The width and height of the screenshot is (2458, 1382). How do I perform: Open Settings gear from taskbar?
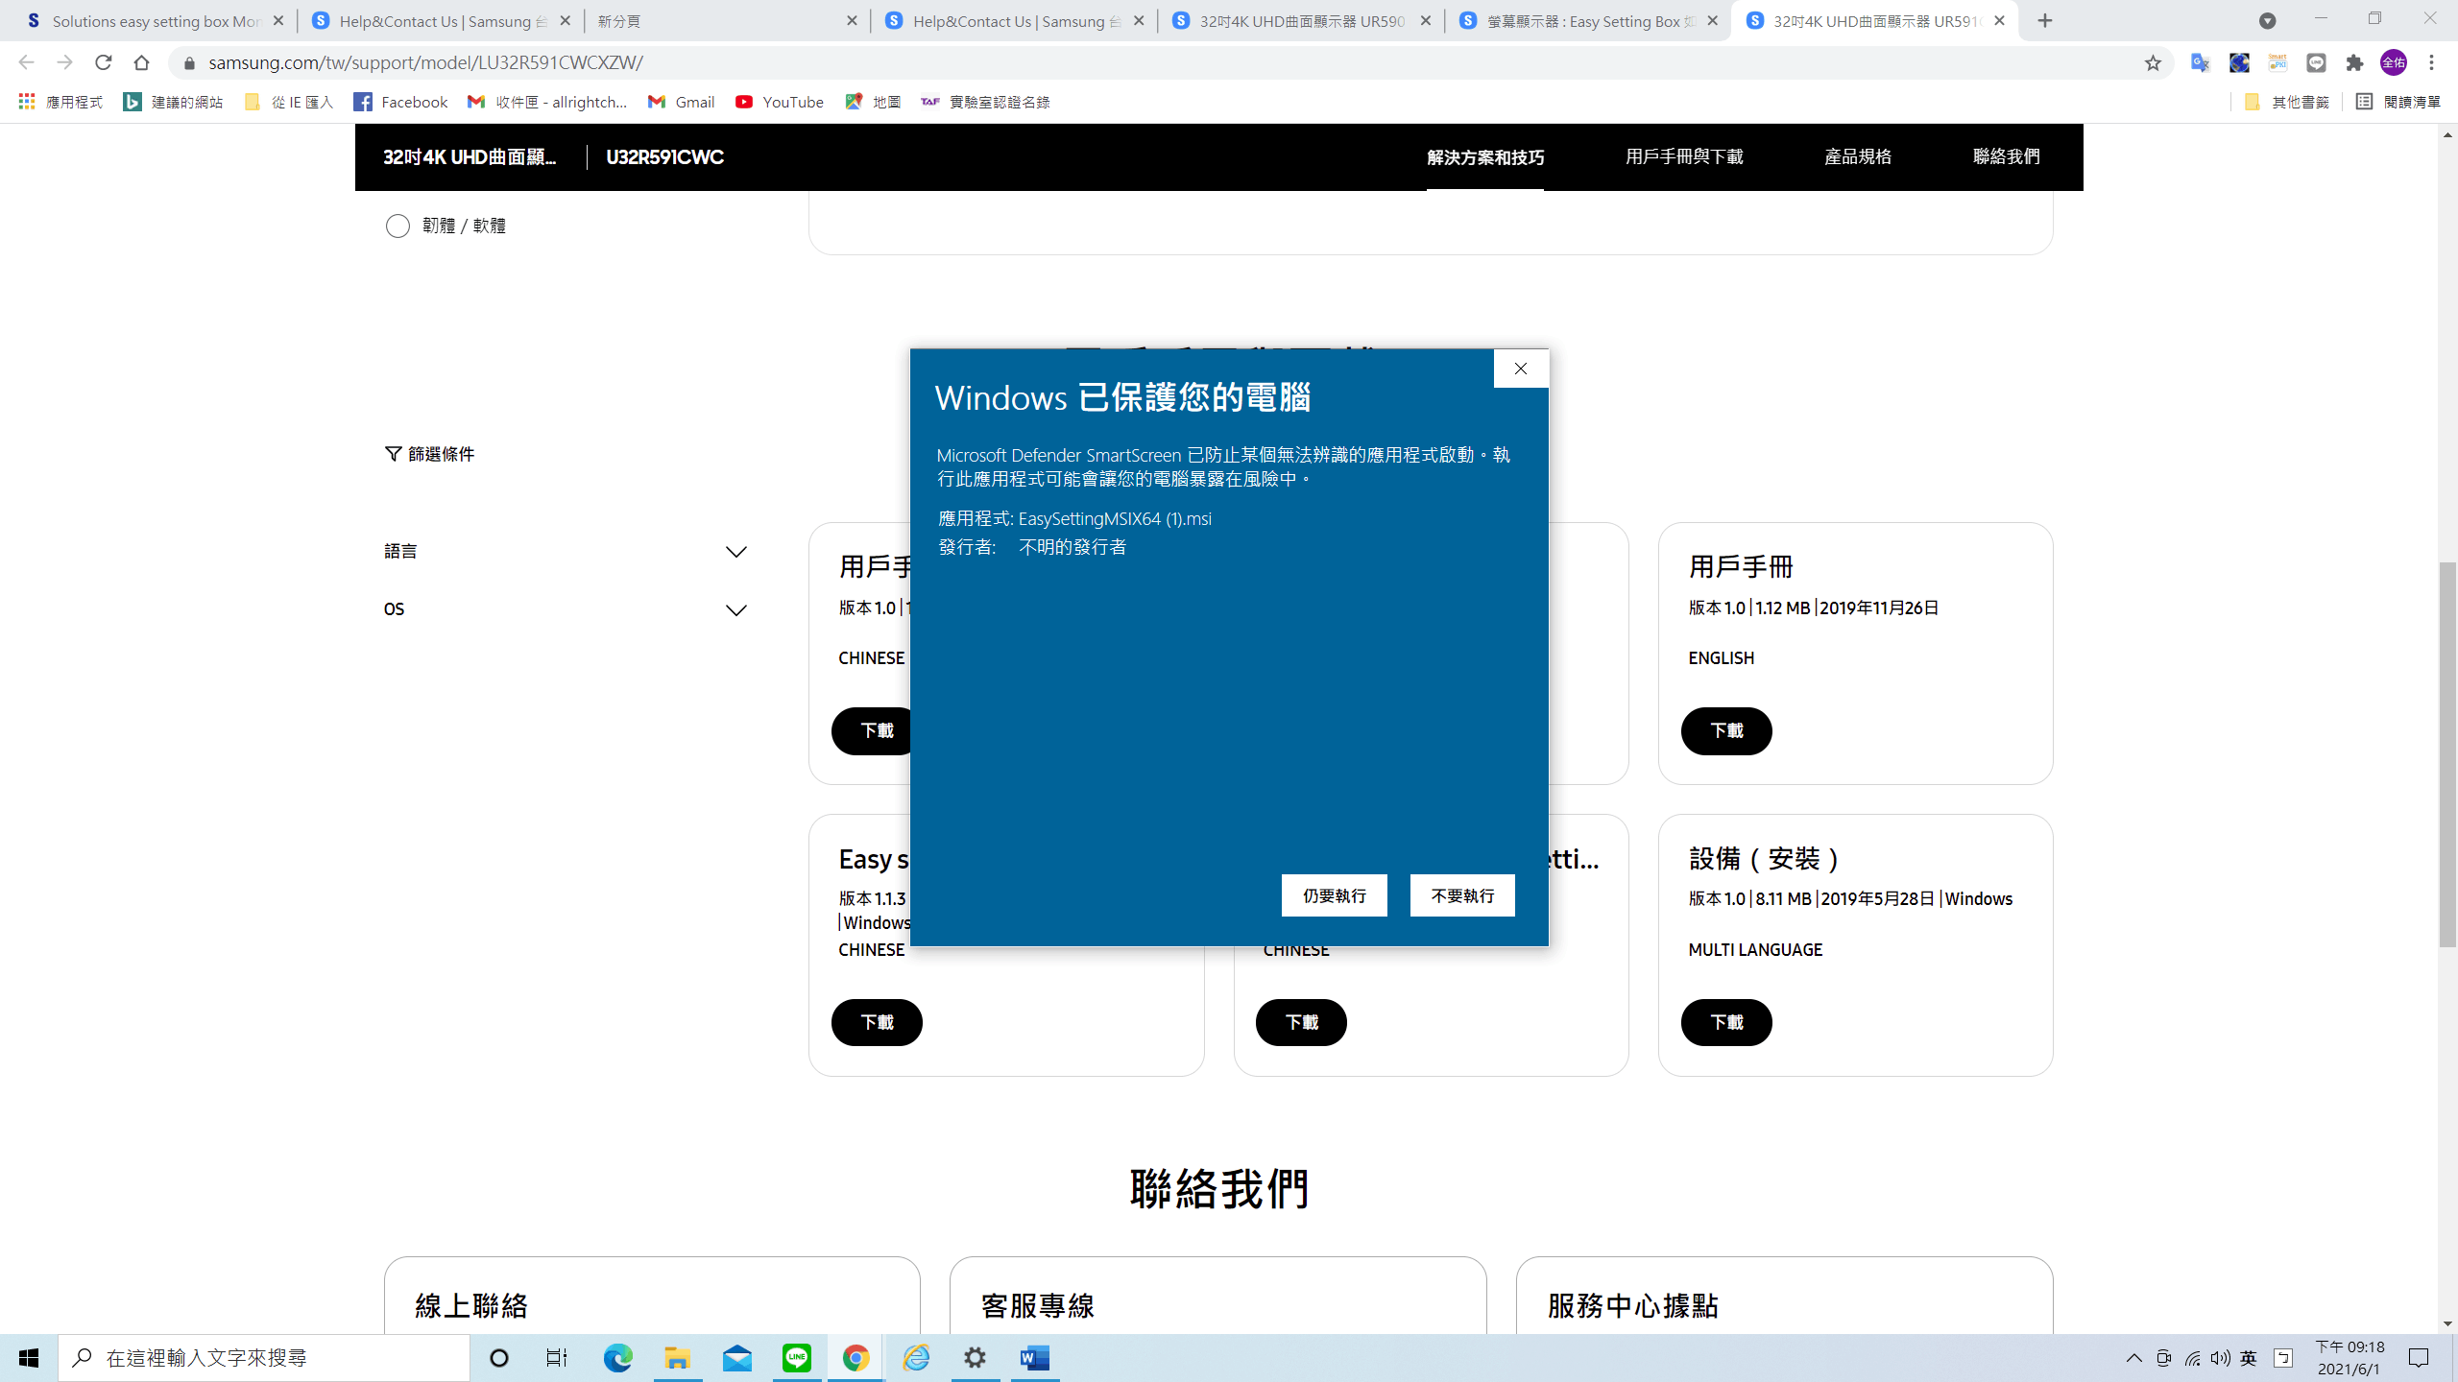tap(976, 1358)
